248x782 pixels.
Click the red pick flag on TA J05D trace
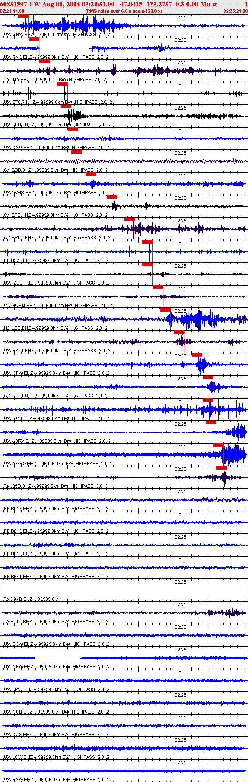222,468
